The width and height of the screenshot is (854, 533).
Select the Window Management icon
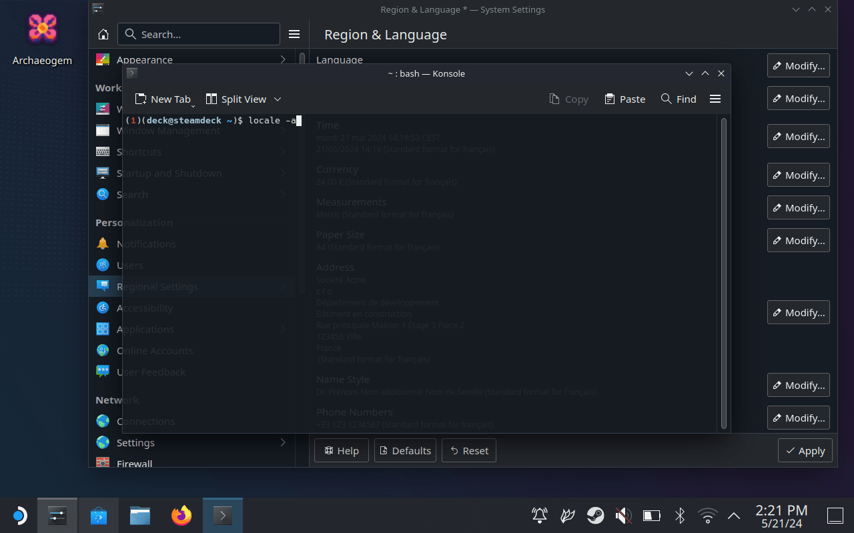click(103, 130)
